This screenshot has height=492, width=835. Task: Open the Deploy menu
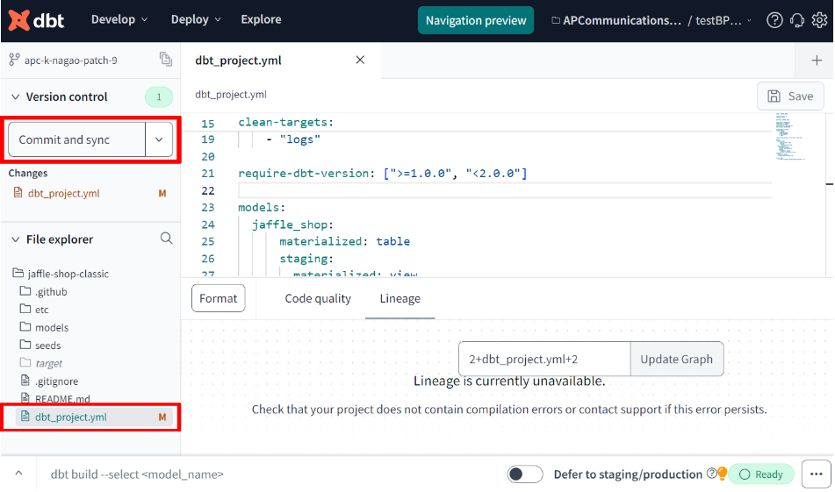[196, 19]
